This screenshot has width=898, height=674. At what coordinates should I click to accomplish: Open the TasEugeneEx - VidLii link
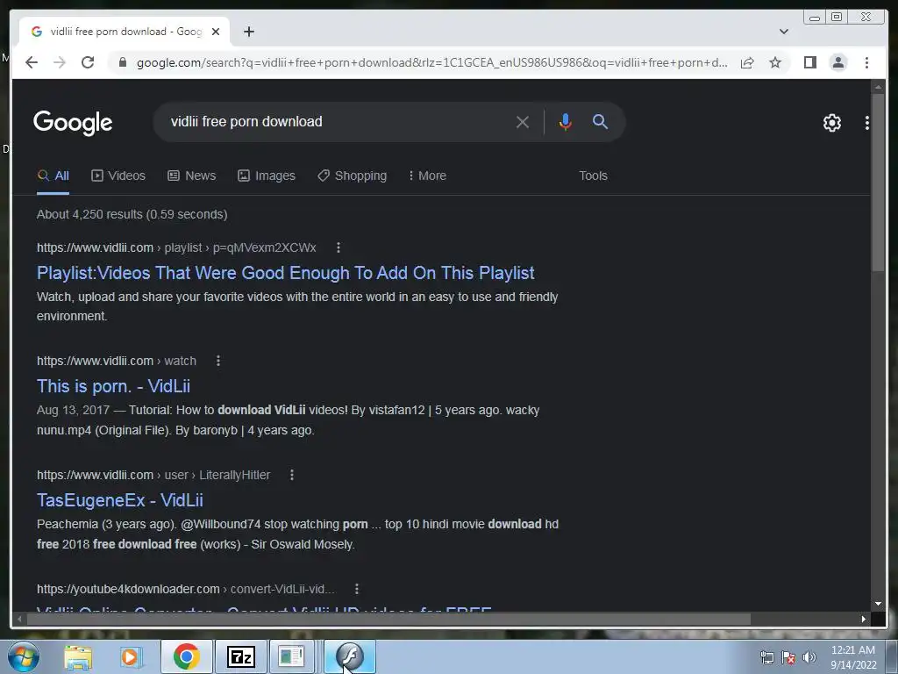point(119,500)
